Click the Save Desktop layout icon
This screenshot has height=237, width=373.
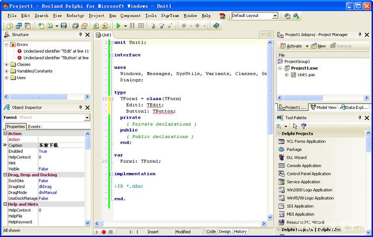pyautogui.click(x=287, y=16)
